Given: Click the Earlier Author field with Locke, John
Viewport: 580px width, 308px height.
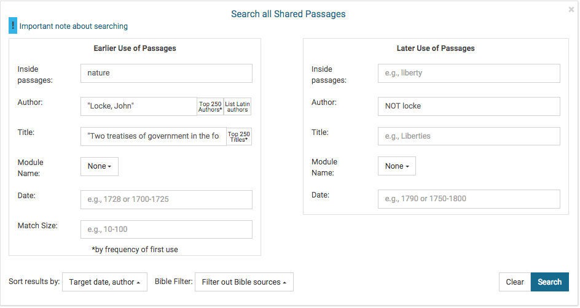Looking at the screenshot, I should coord(138,106).
